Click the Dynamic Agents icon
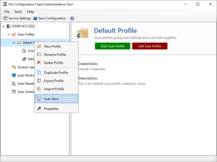The width and height of the screenshot is (217, 162). click(14, 67)
